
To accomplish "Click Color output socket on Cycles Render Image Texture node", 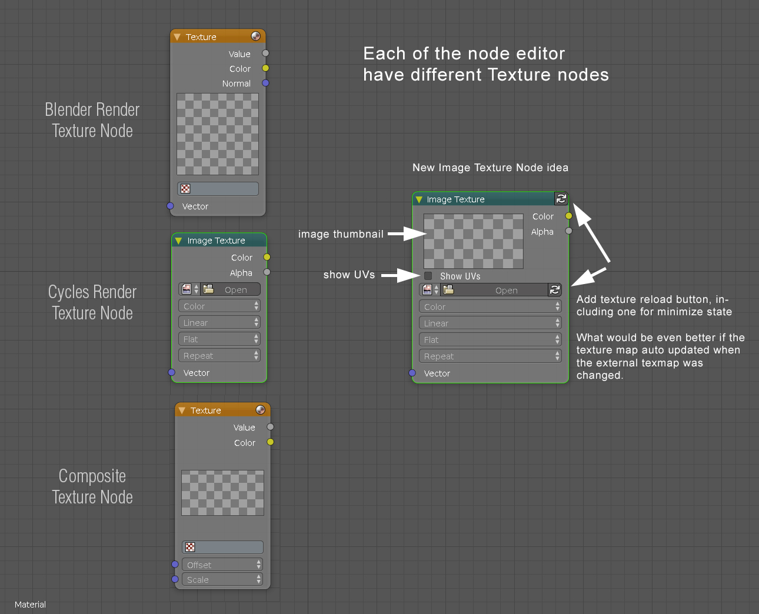I will tap(267, 257).
